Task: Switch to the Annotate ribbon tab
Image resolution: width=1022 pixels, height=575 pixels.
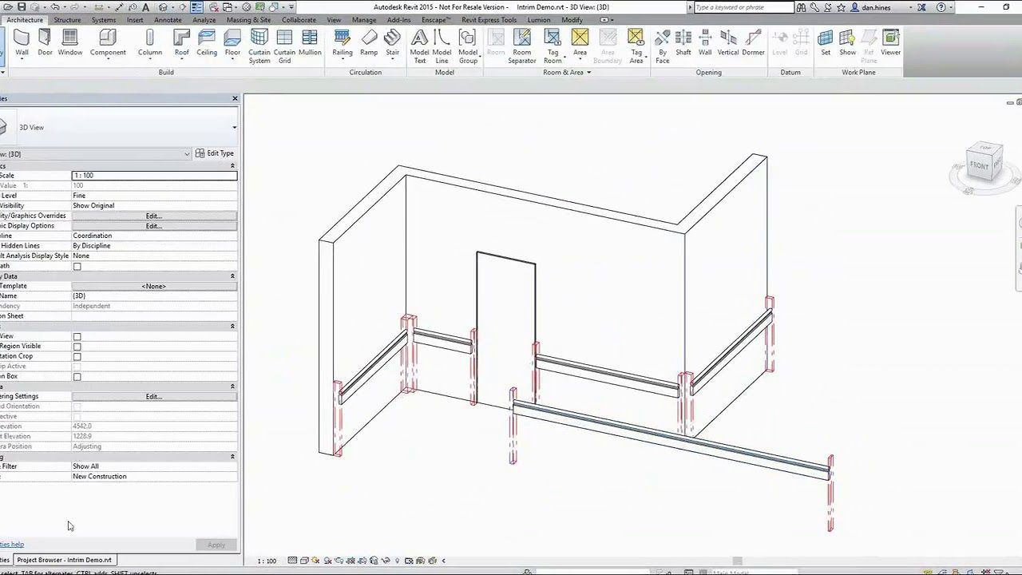Action: coord(166,20)
